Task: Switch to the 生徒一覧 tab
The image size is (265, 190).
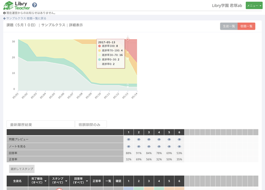Action: click(x=229, y=26)
